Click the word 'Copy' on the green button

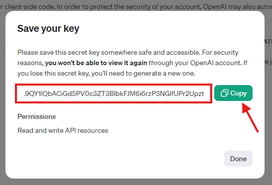click(x=239, y=93)
